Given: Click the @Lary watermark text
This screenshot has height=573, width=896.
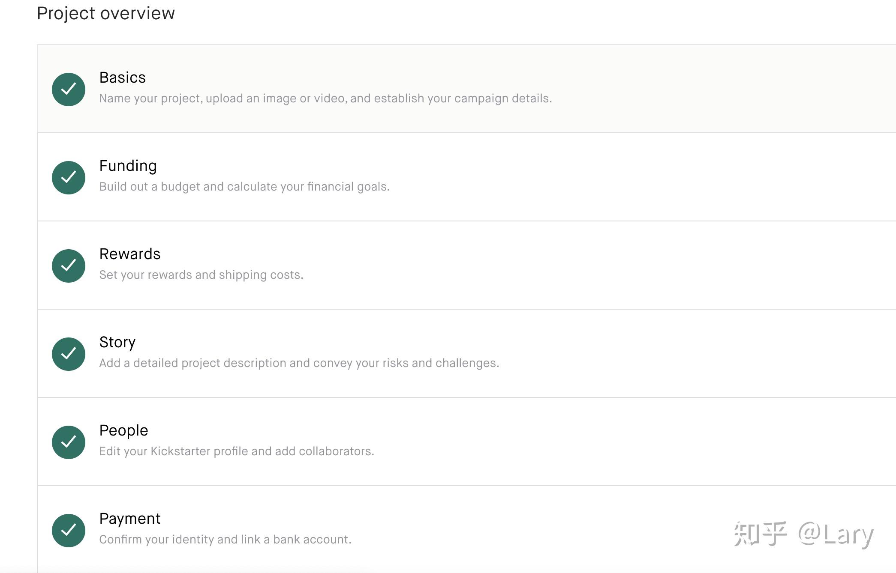Looking at the screenshot, I should (x=835, y=534).
